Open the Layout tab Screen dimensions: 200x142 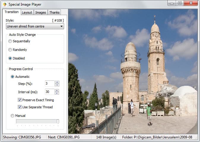[x=27, y=12]
